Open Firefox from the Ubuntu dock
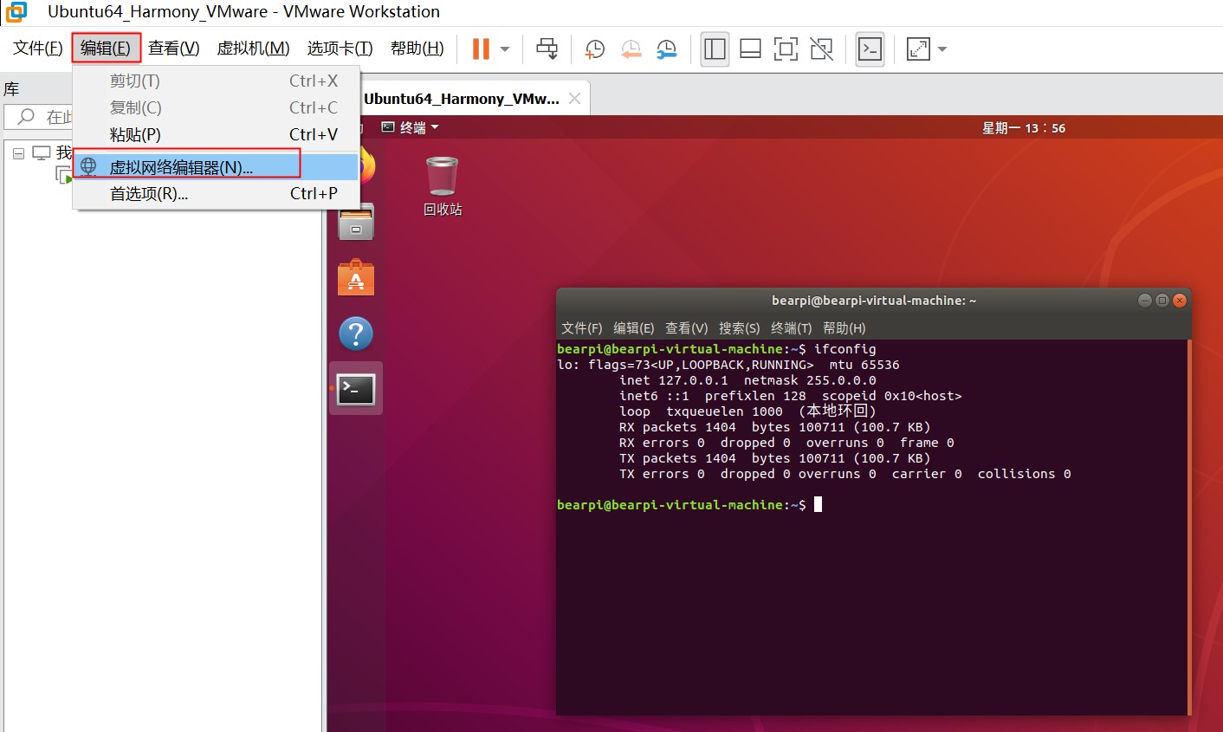This screenshot has width=1223, height=732. (368, 165)
